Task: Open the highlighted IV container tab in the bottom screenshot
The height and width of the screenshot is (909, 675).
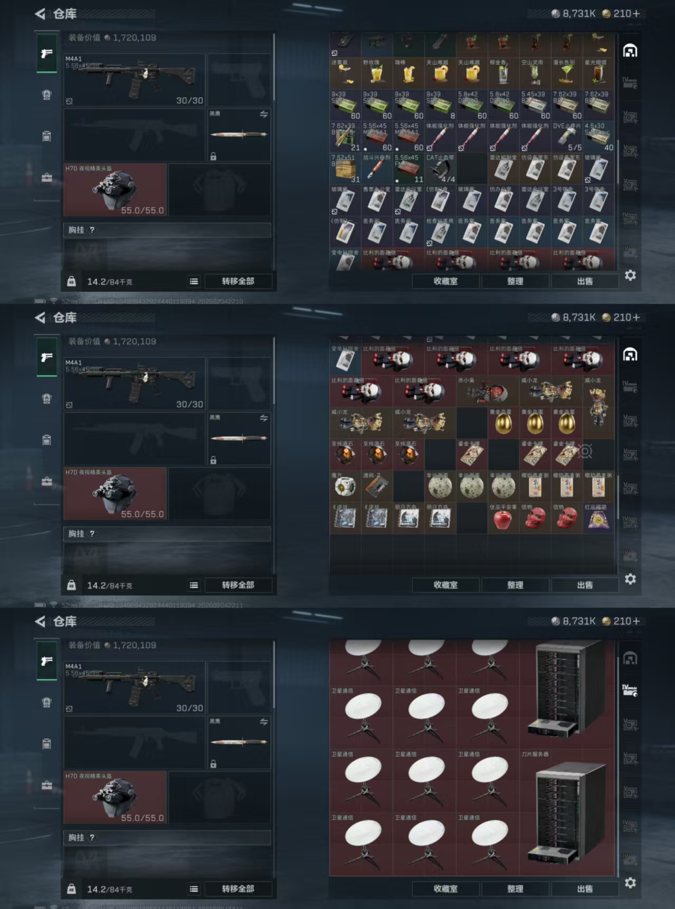Action: pyautogui.click(x=630, y=691)
